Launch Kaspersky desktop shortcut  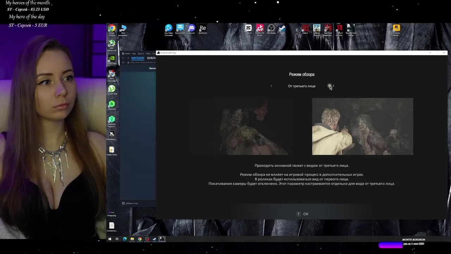pyautogui.click(x=112, y=105)
